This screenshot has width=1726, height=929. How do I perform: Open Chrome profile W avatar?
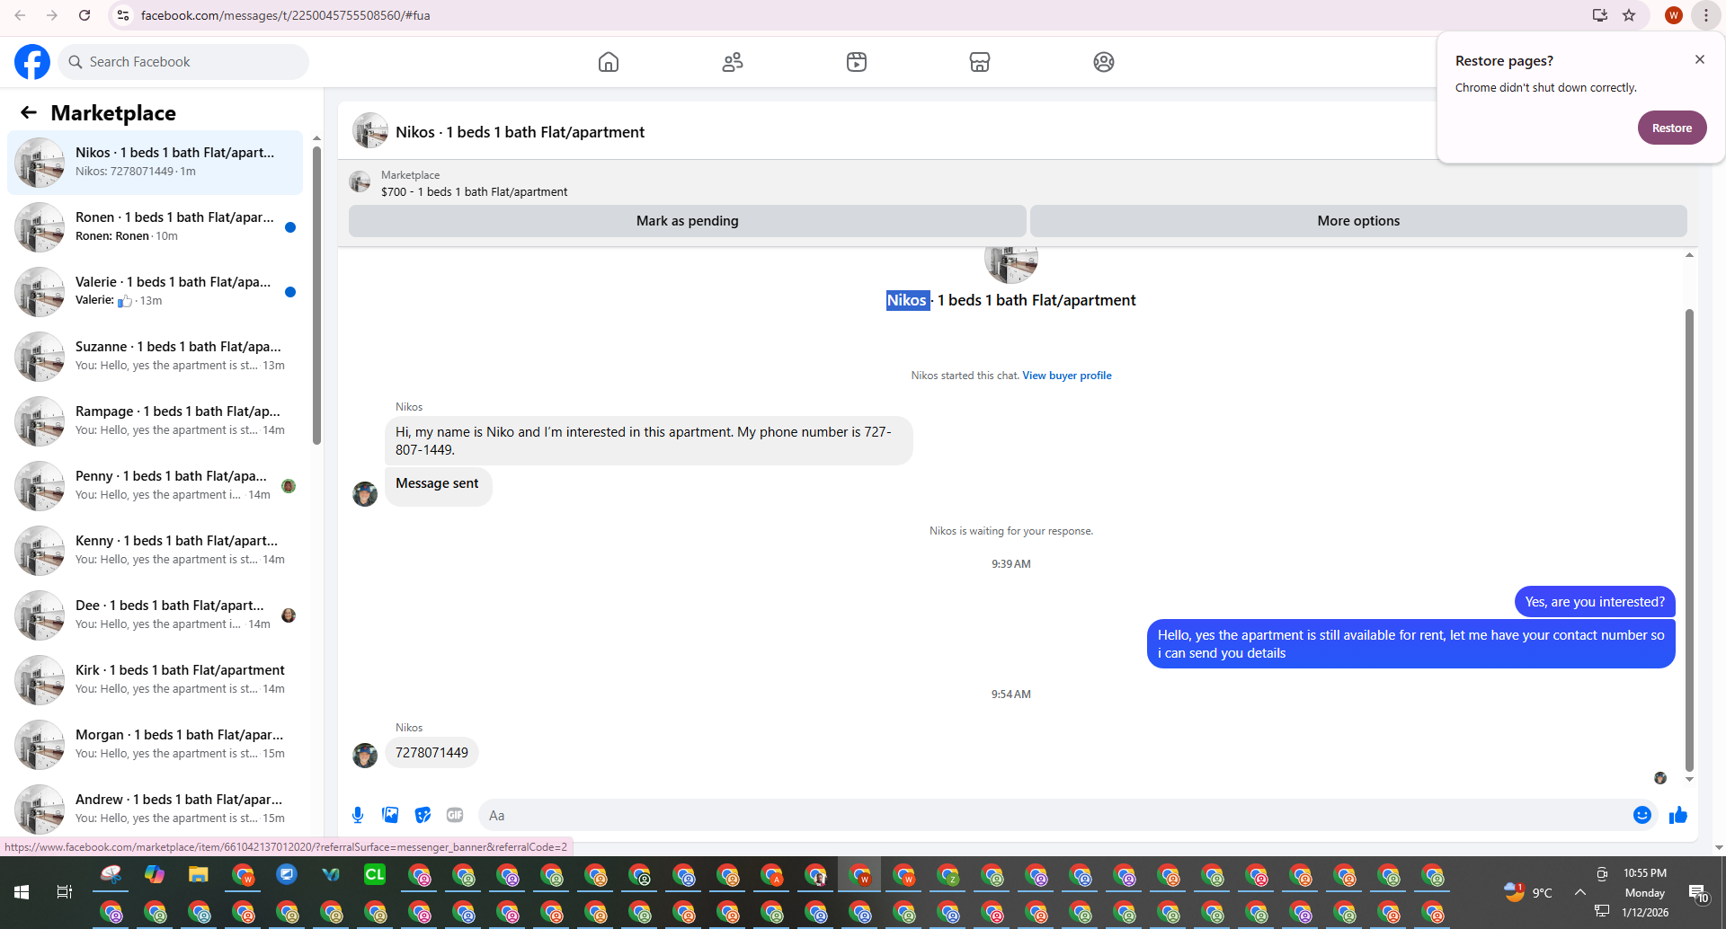coord(1673,15)
